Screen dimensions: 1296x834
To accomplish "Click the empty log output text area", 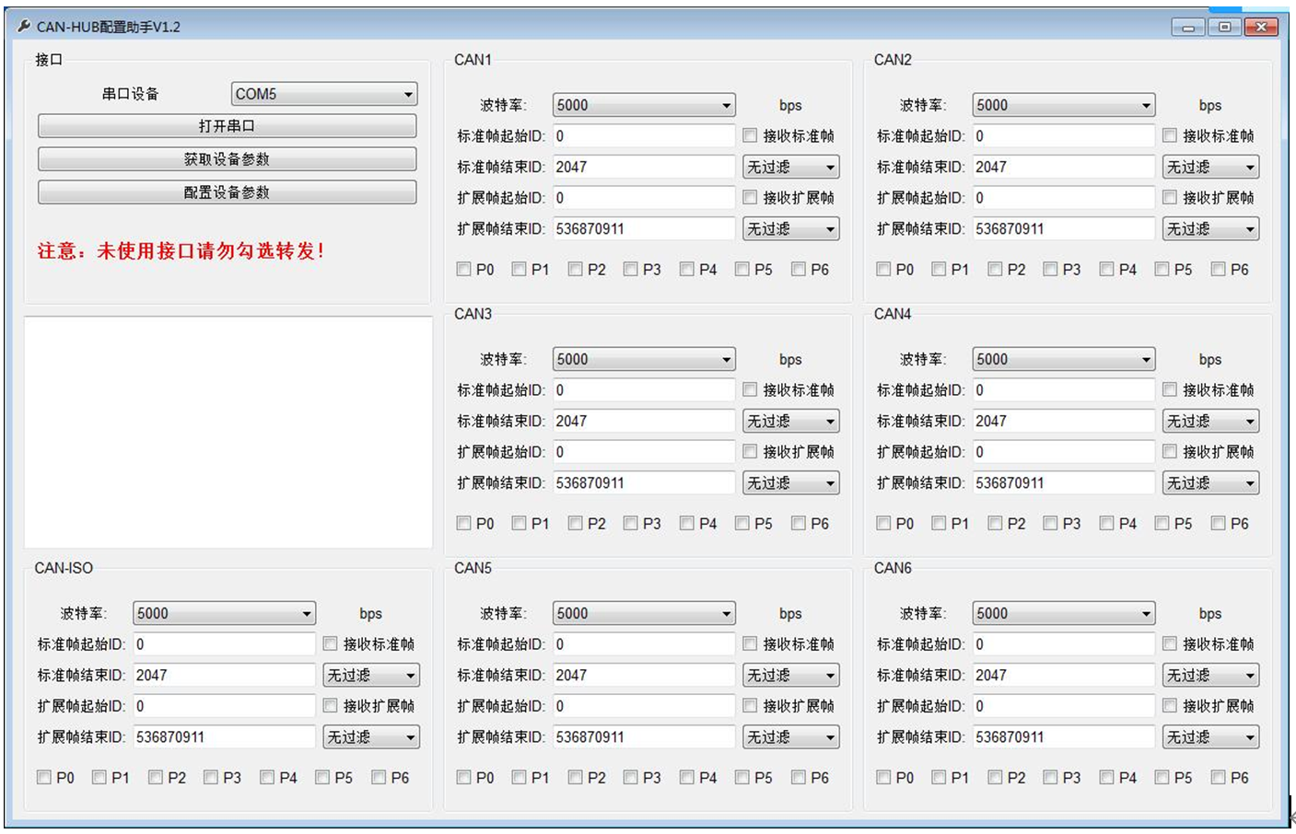I will (x=228, y=433).
